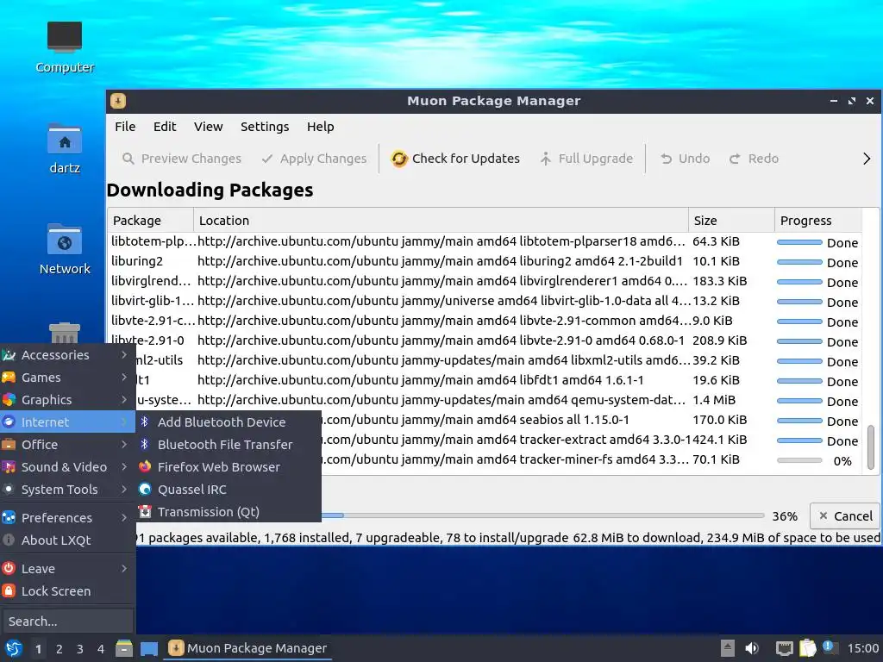Image resolution: width=883 pixels, height=662 pixels.
Task: Click the Quassel IRC icon in submenu
Action: tap(145, 490)
